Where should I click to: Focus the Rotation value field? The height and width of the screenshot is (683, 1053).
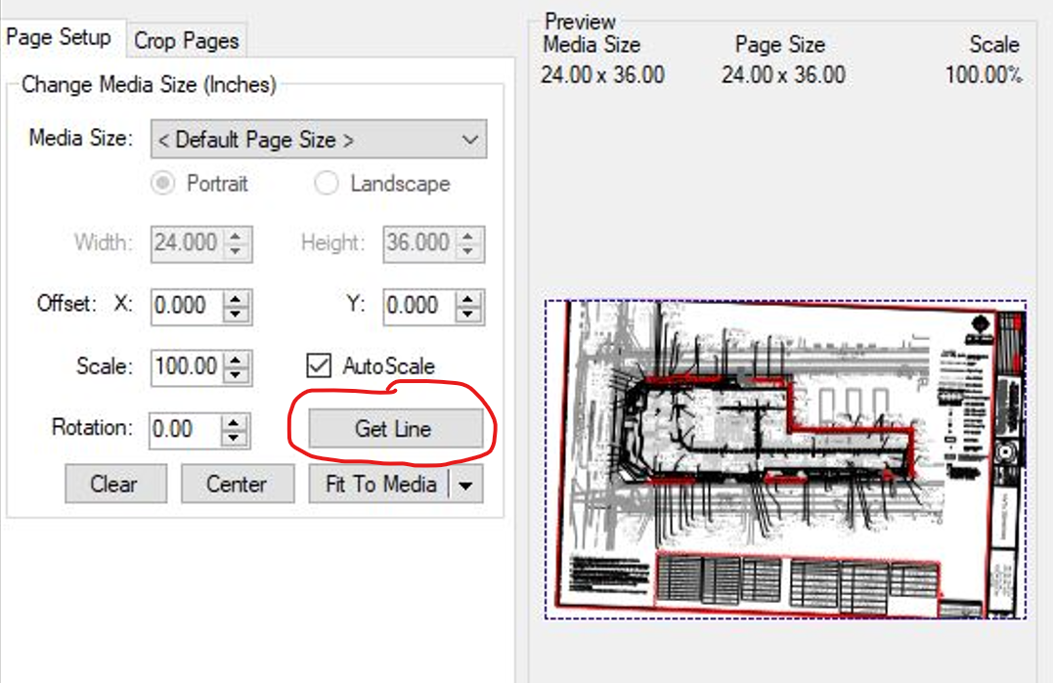184,429
